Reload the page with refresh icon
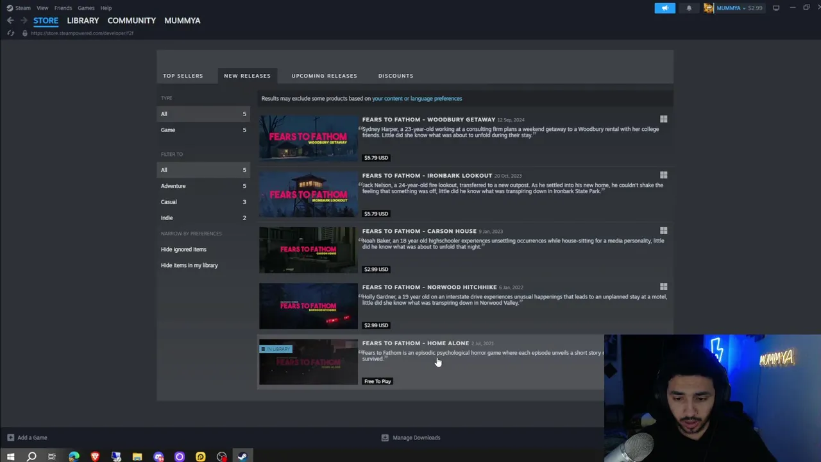This screenshot has height=462, width=821. (10, 33)
